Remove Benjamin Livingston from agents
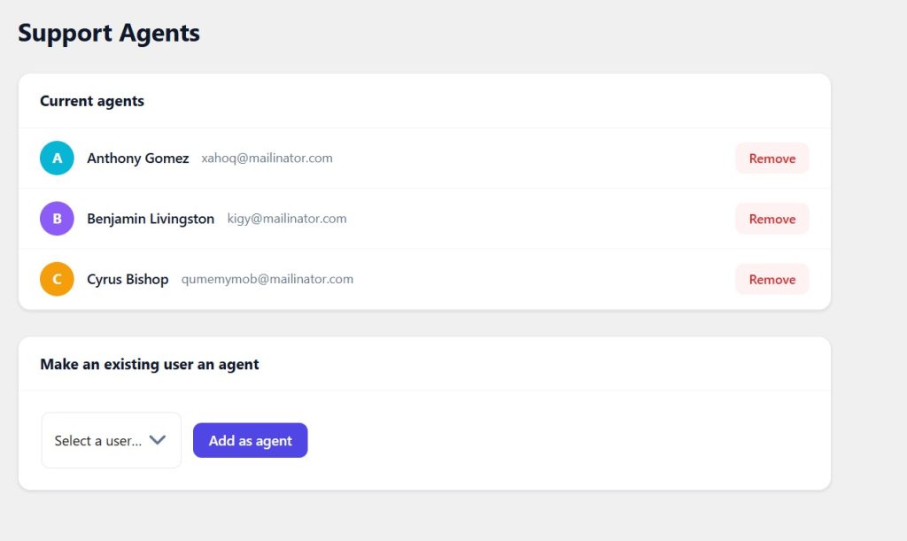The height and width of the screenshot is (541, 907). (772, 219)
